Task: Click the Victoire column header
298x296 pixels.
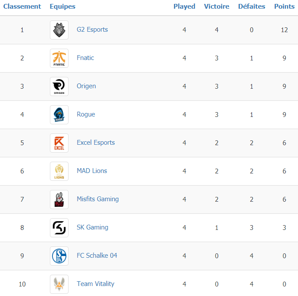Action: (x=216, y=6)
